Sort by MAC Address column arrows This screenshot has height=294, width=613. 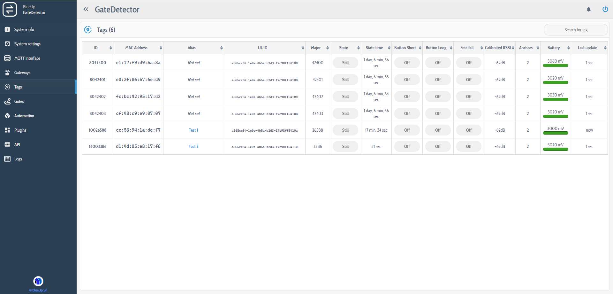tap(161, 48)
